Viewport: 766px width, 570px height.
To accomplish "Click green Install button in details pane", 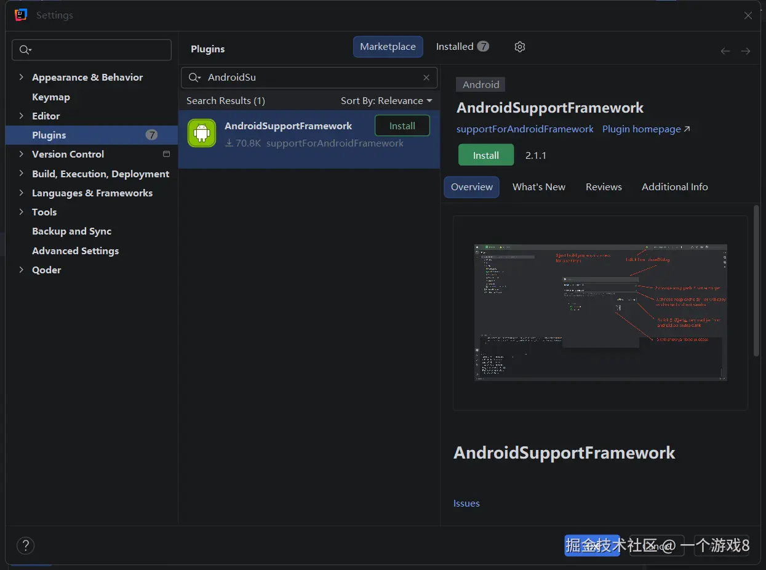I will [x=486, y=155].
